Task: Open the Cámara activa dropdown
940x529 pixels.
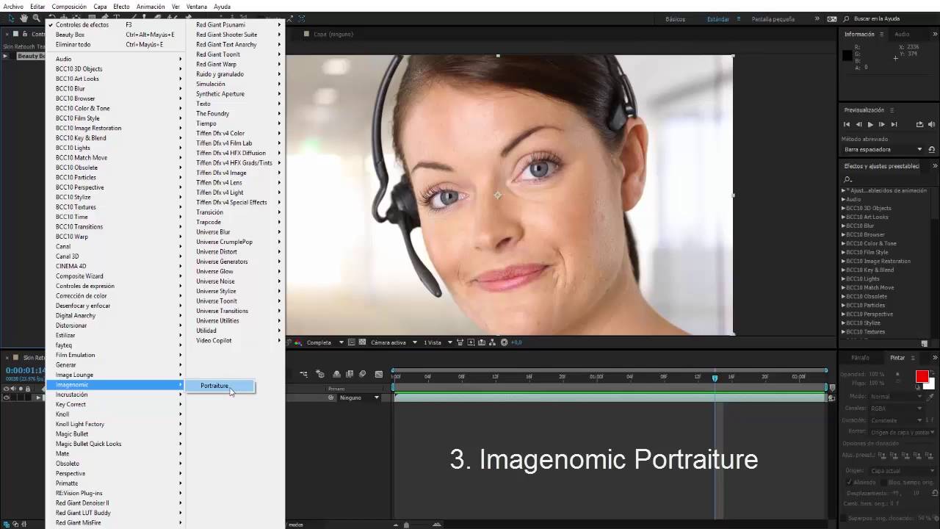Action: click(x=392, y=342)
